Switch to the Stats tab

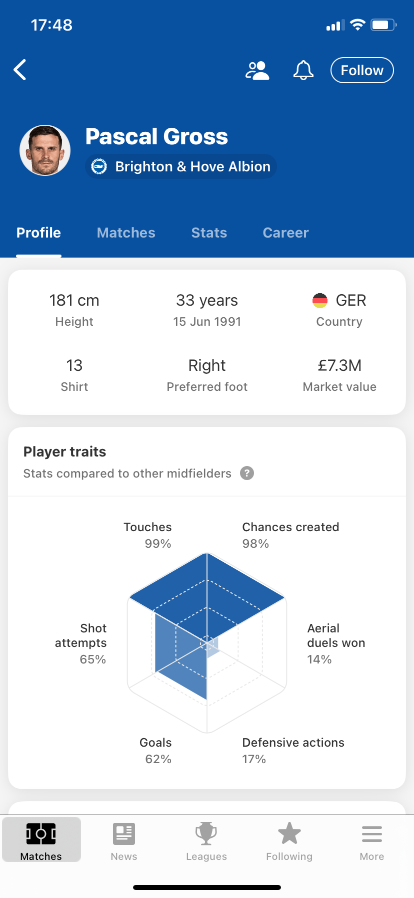(x=209, y=233)
